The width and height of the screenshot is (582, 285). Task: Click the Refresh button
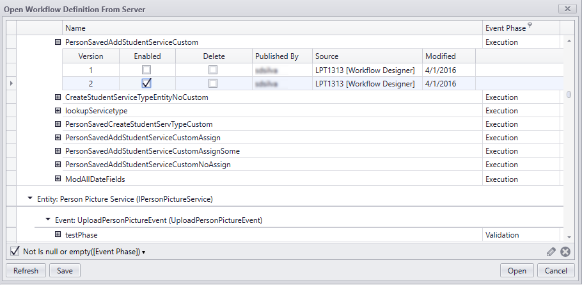(x=26, y=271)
